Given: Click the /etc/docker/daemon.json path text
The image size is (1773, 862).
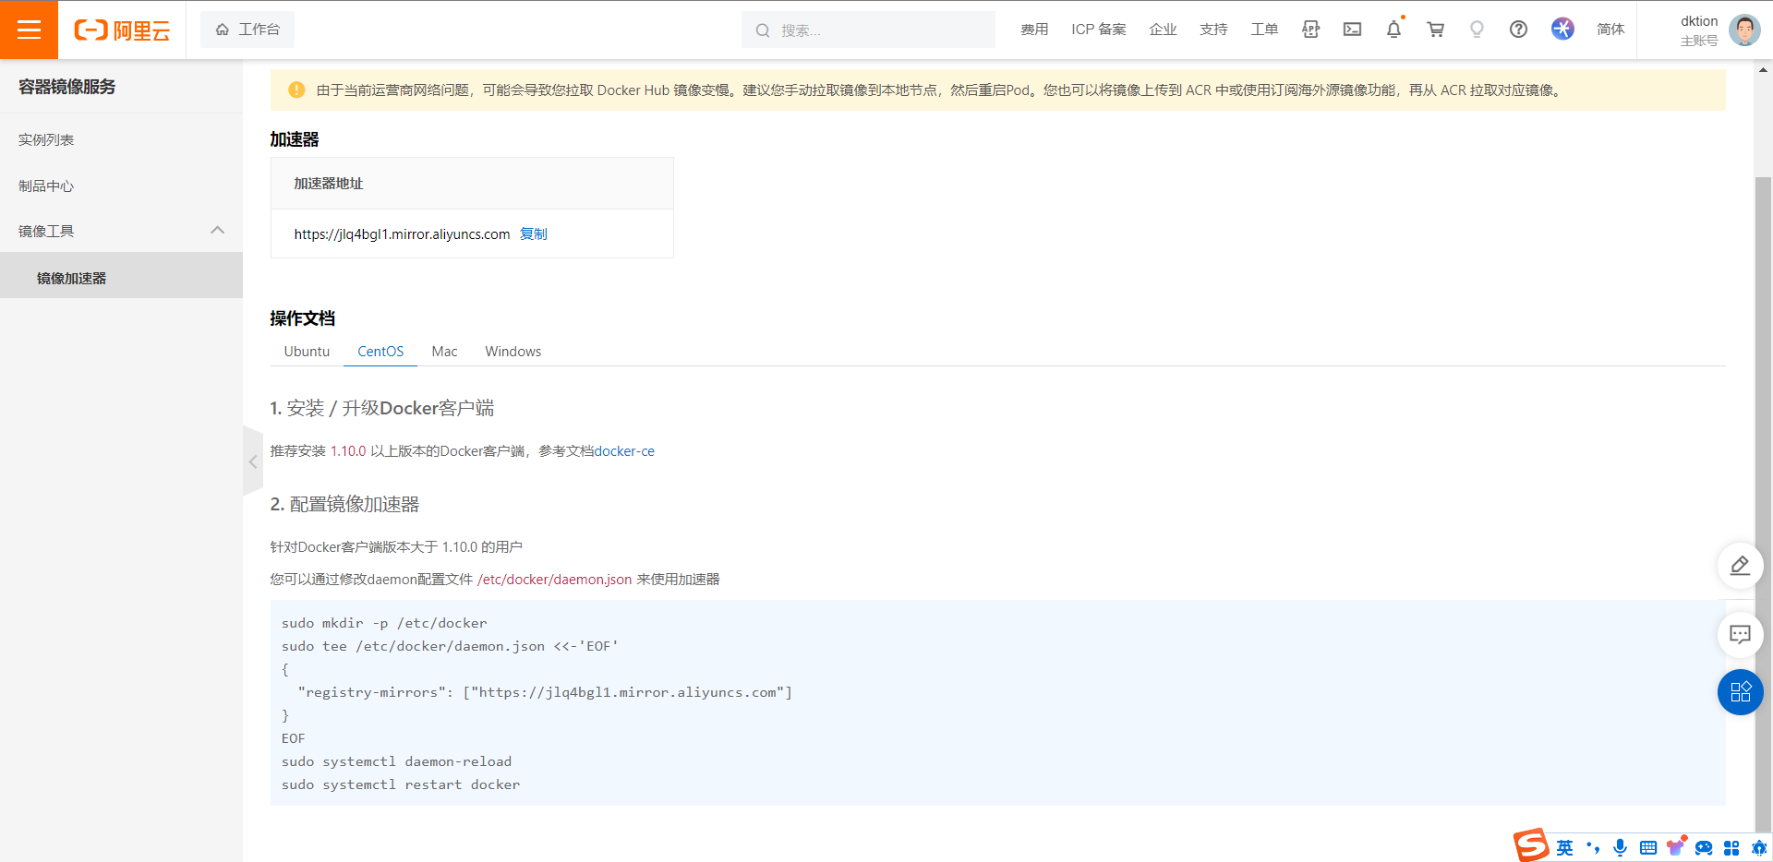Looking at the screenshot, I should pos(555,580).
